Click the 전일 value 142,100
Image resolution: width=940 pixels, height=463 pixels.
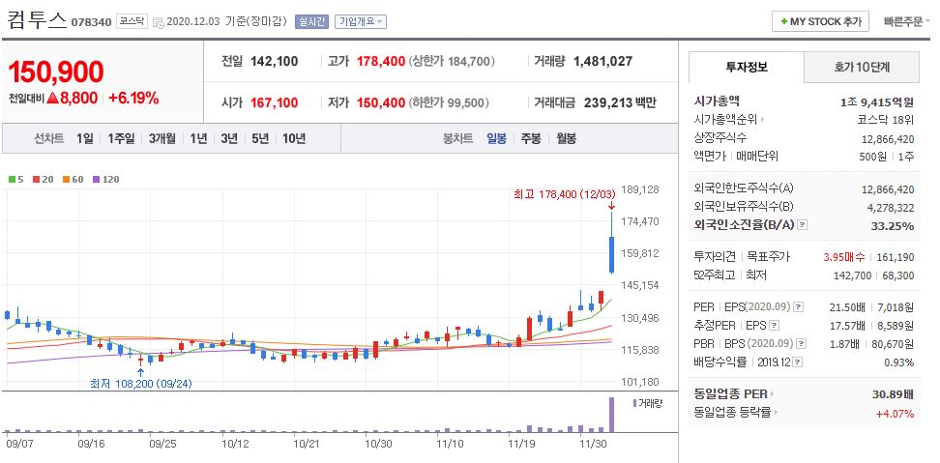coord(274,61)
